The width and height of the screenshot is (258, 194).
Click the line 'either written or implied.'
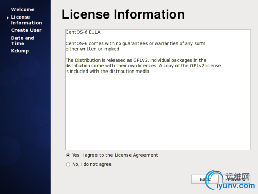pos(93,49)
